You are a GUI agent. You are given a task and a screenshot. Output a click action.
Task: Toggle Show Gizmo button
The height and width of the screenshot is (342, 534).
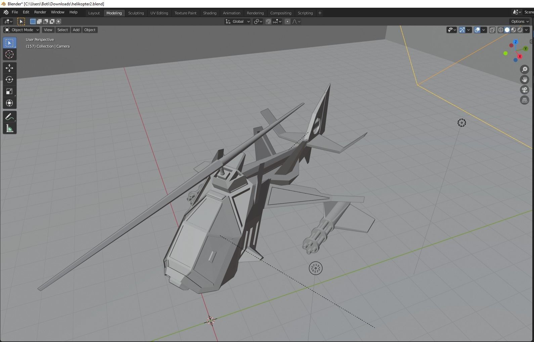[462, 30]
